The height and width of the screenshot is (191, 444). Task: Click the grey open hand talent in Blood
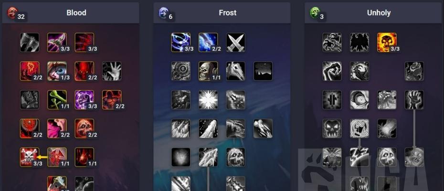112,71
